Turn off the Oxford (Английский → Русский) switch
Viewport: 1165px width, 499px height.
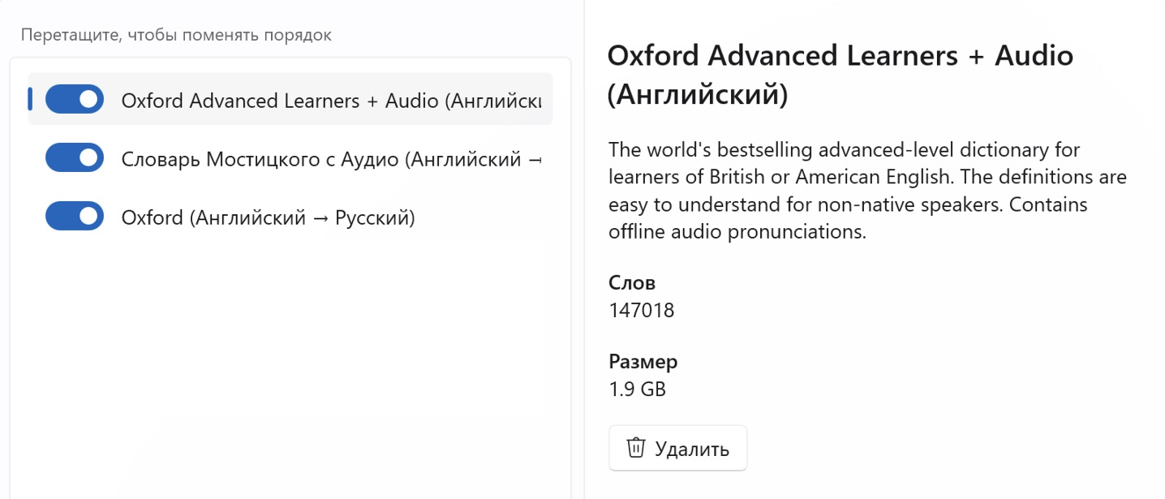[75, 217]
